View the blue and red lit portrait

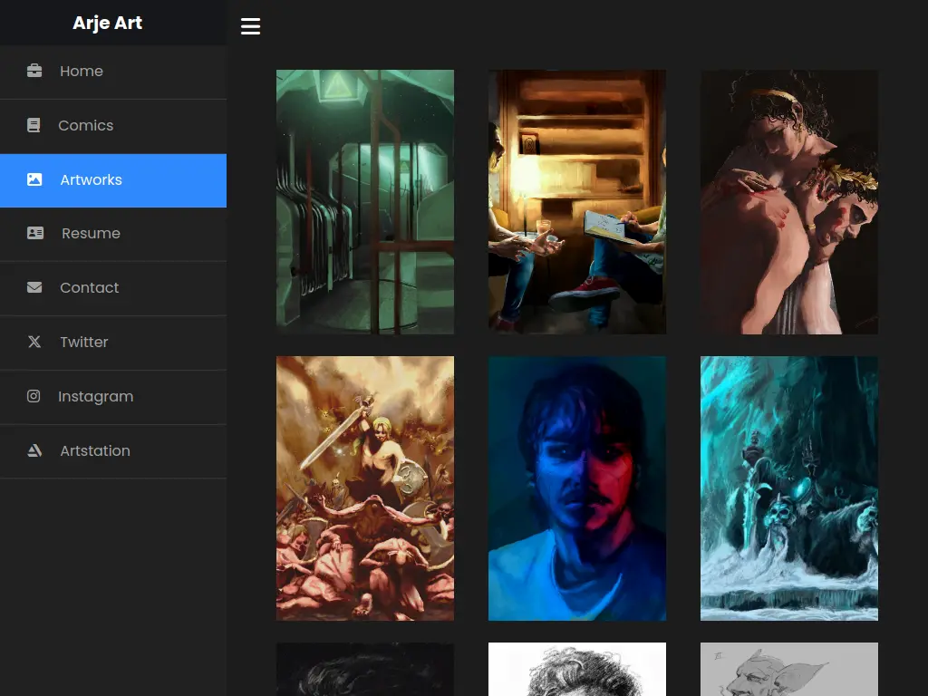point(577,488)
